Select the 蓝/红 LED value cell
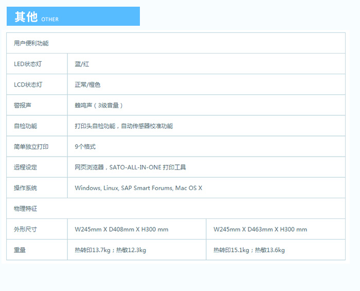360x291 pixels. tap(82, 64)
